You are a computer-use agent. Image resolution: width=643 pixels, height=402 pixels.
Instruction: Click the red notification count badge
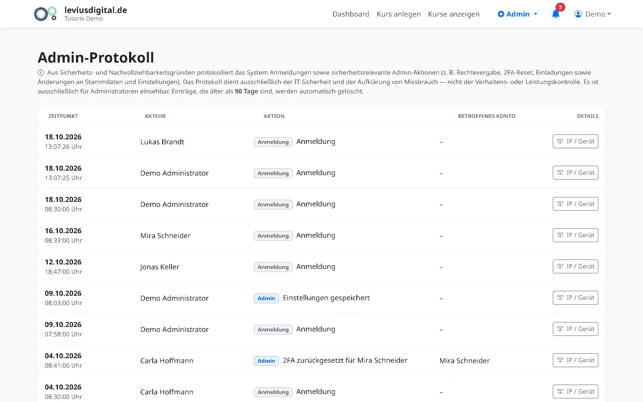tap(560, 7)
